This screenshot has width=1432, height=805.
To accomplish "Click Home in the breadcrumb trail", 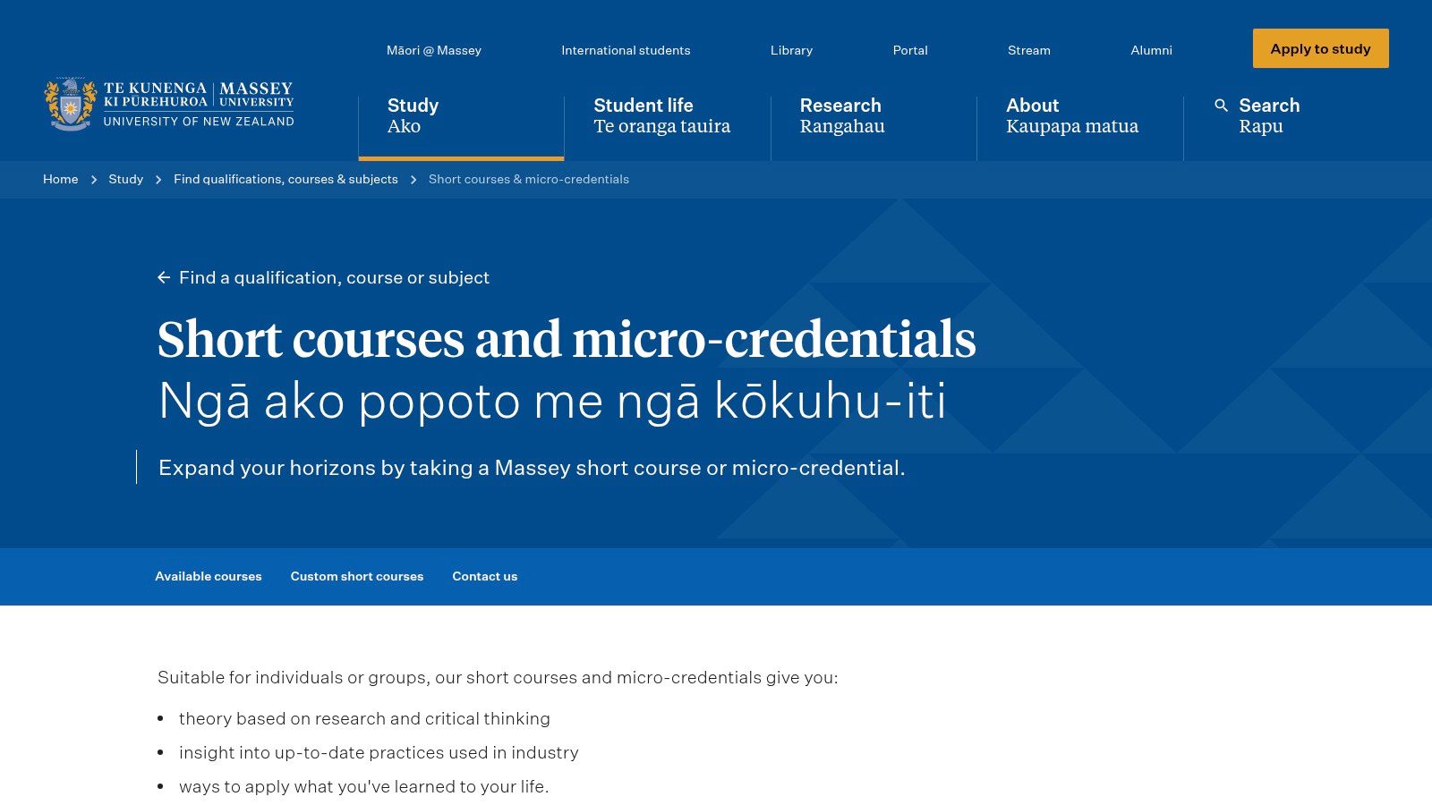I will [x=60, y=180].
